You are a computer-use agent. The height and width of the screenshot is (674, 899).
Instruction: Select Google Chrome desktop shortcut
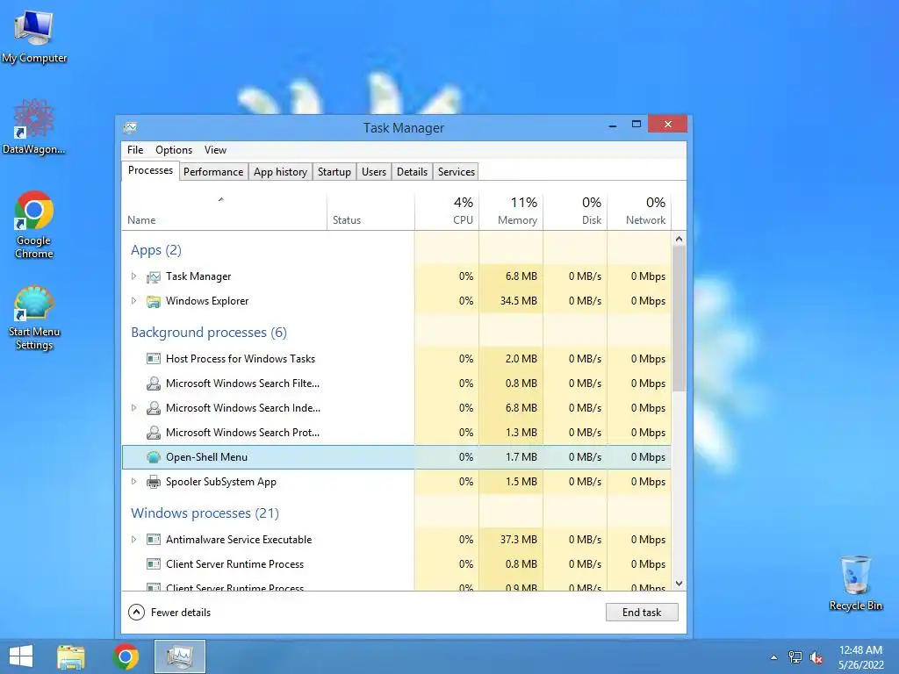[34, 225]
